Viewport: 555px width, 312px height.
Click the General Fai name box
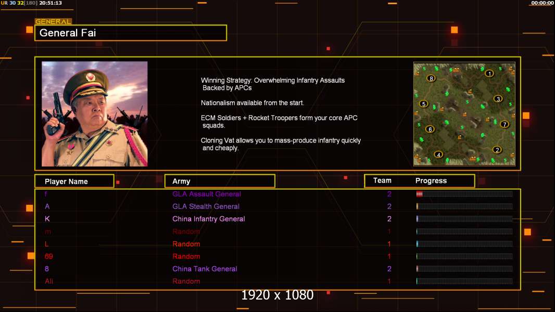(131, 33)
